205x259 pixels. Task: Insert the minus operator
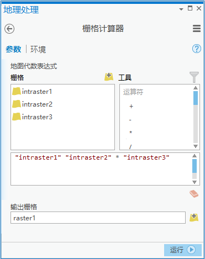coord(130,120)
